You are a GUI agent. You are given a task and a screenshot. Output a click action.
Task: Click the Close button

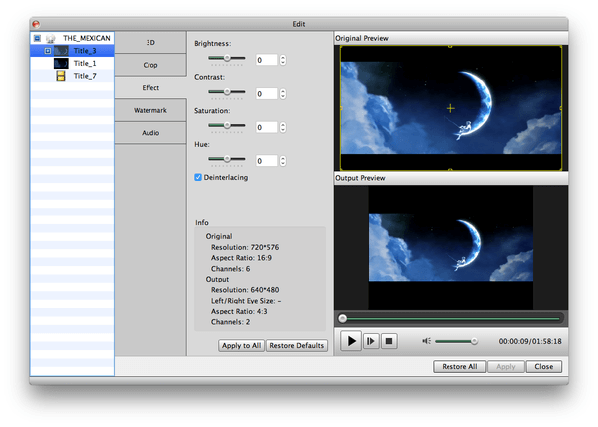pyautogui.click(x=544, y=367)
